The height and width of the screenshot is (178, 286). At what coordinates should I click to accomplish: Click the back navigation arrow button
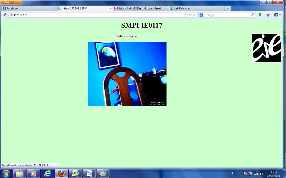coord(5,15)
